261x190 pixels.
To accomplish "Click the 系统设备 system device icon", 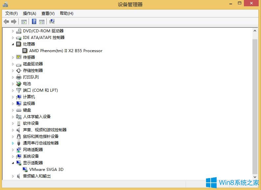I will (19, 156).
